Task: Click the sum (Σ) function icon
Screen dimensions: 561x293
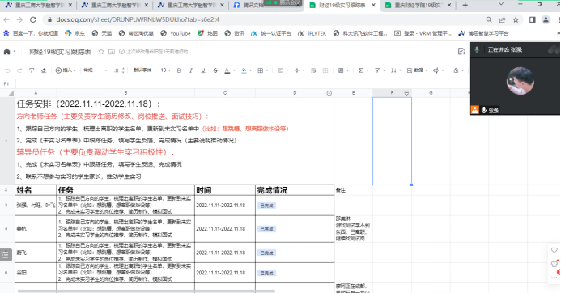Action: pyautogui.click(x=361, y=70)
